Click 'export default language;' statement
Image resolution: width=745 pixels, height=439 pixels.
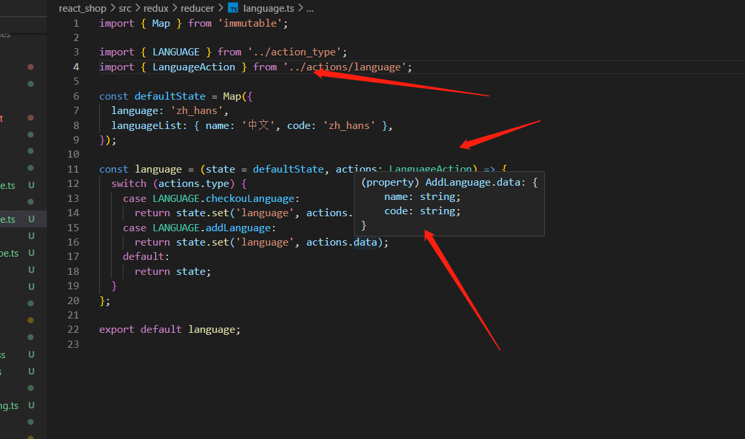point(169,330)
